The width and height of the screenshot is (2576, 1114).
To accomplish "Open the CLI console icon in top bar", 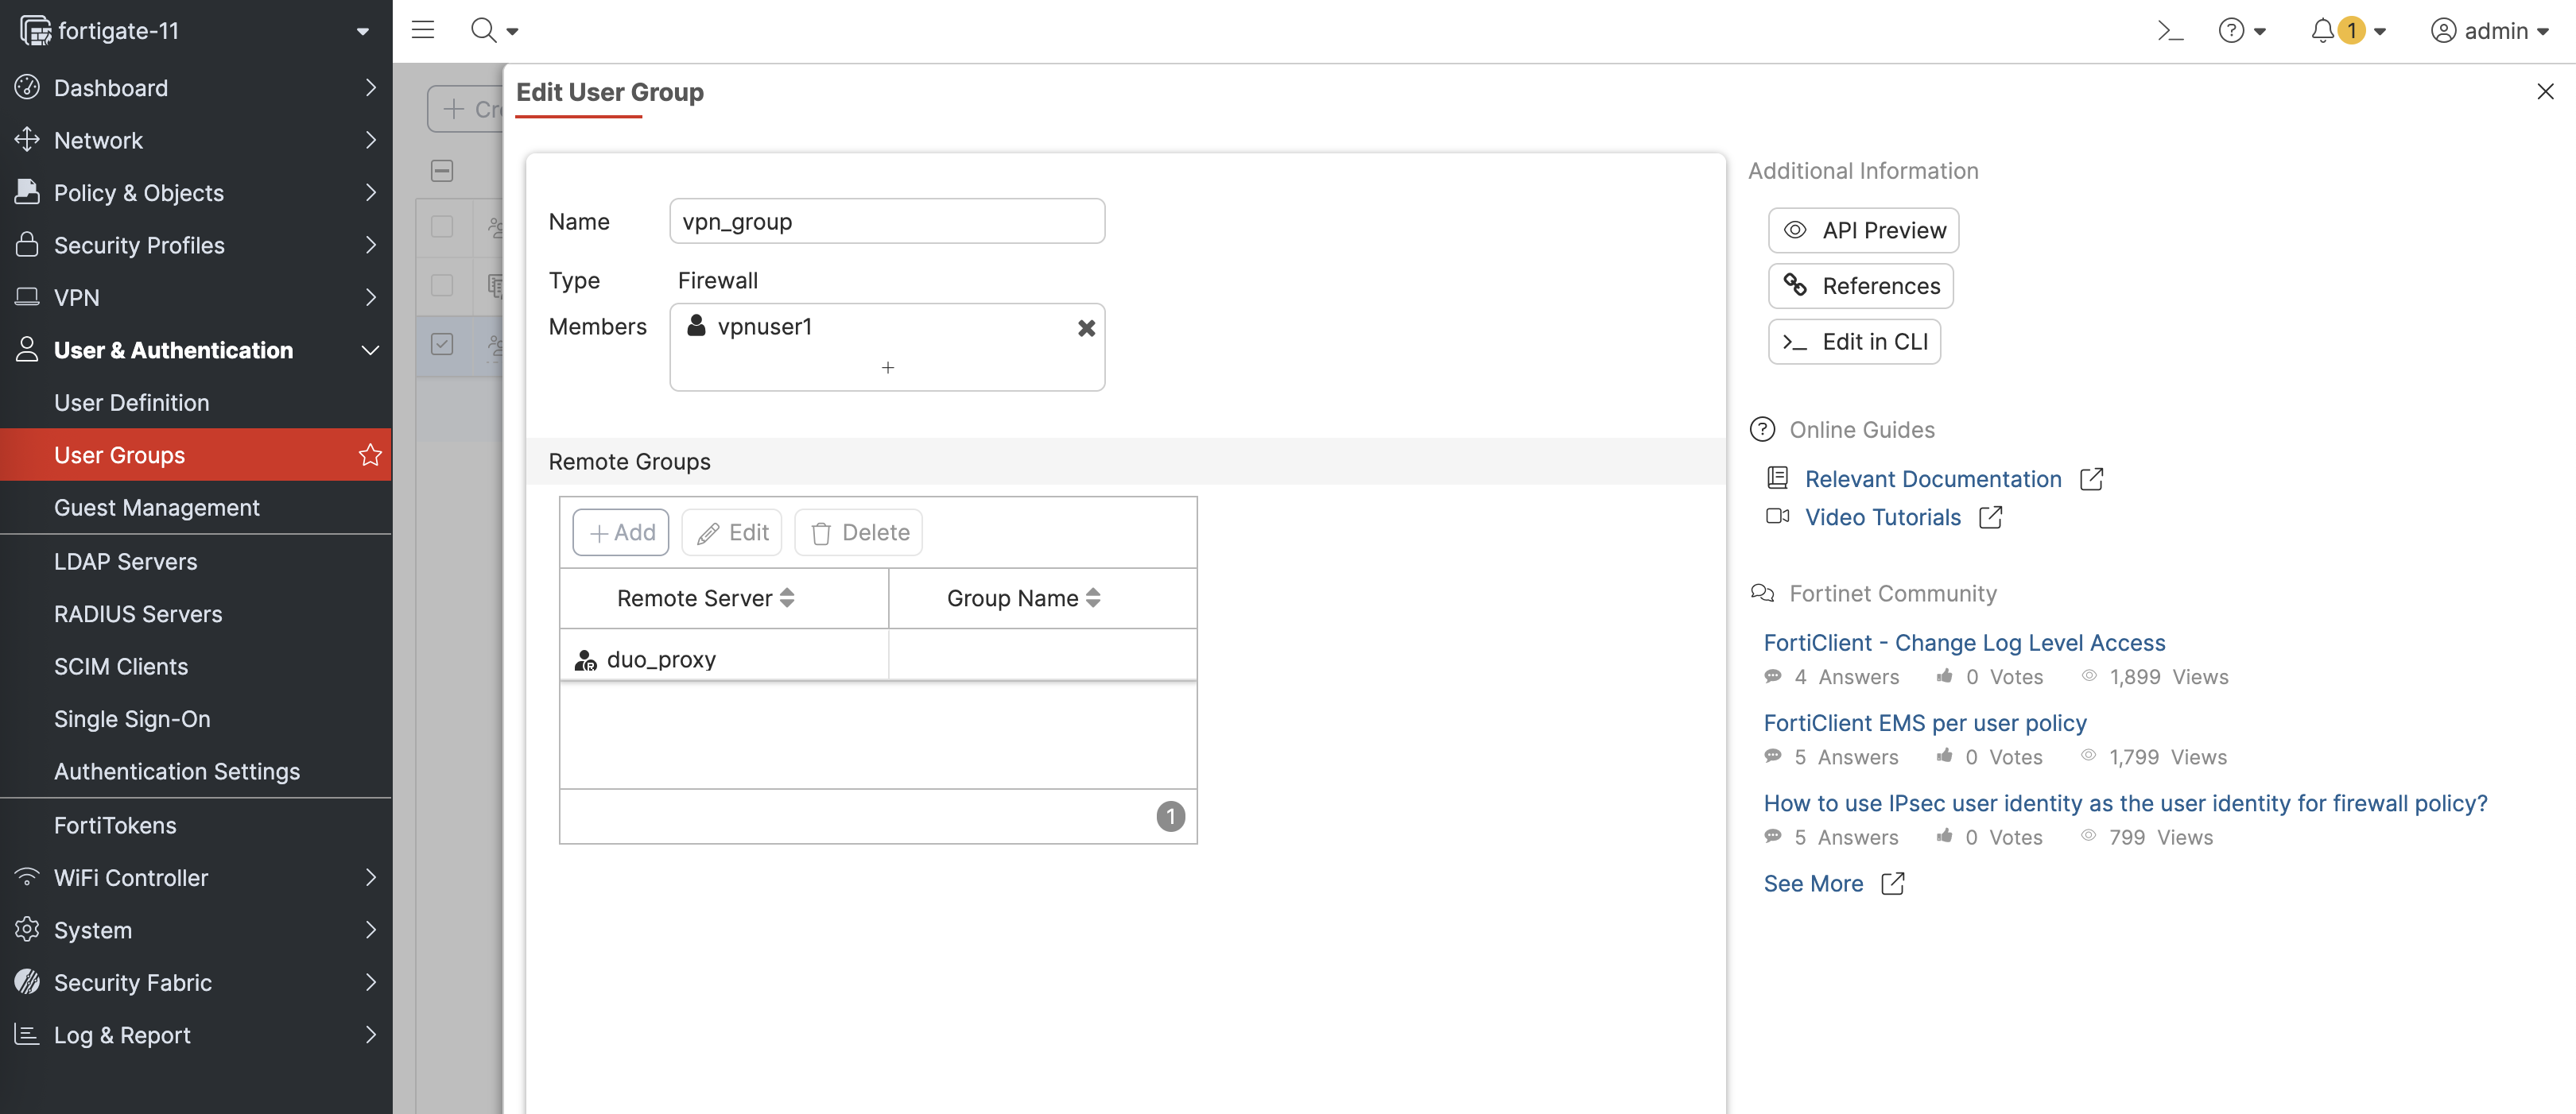I will pos(2169,31).
